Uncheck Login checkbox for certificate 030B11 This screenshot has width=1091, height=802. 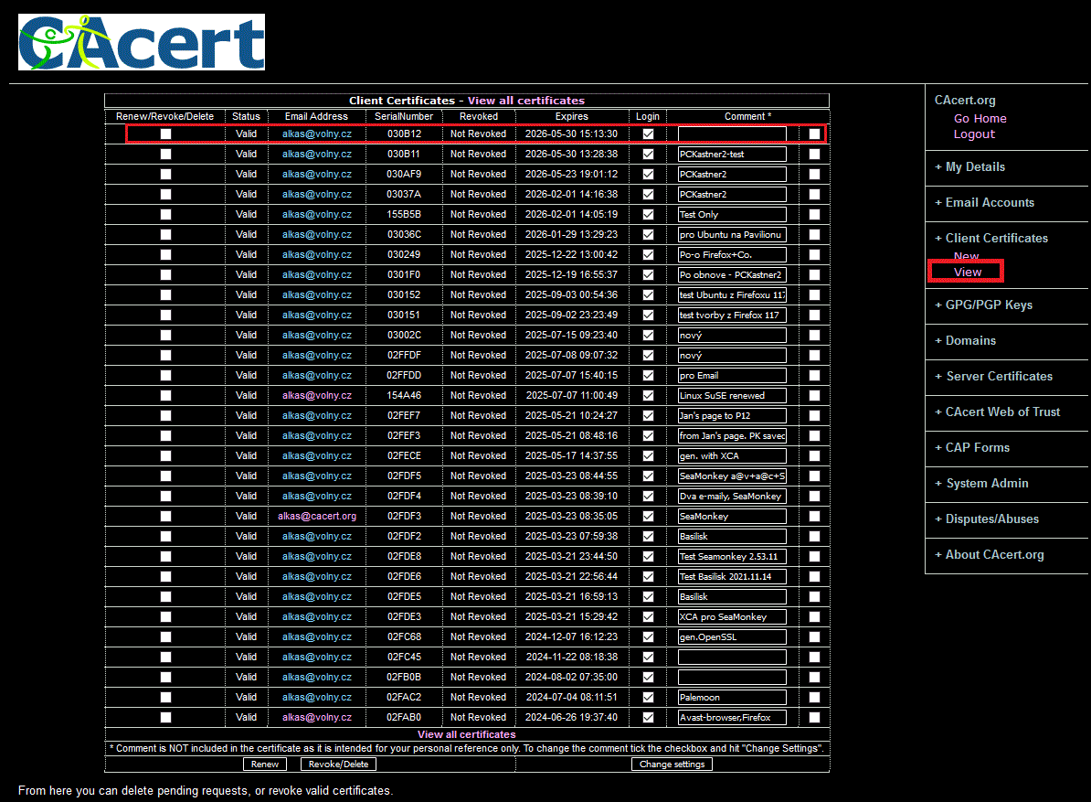(648, 154)
